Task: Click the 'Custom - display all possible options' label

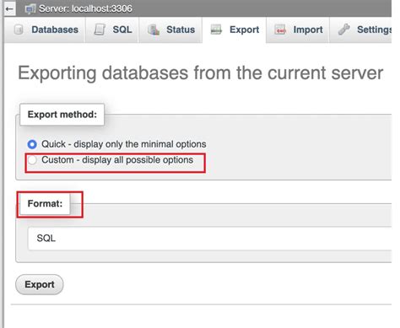Action: (x=117, y=160)
